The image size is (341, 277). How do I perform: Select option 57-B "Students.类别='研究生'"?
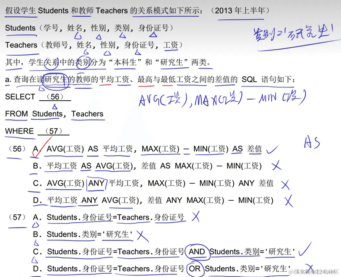click(x=82, y=234)
